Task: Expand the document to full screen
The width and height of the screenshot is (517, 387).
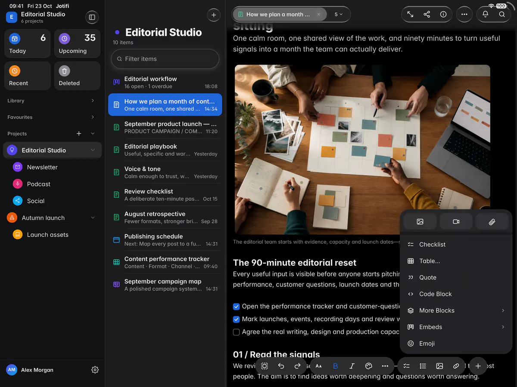Action: pyautogui.click(x=410, y=14)
